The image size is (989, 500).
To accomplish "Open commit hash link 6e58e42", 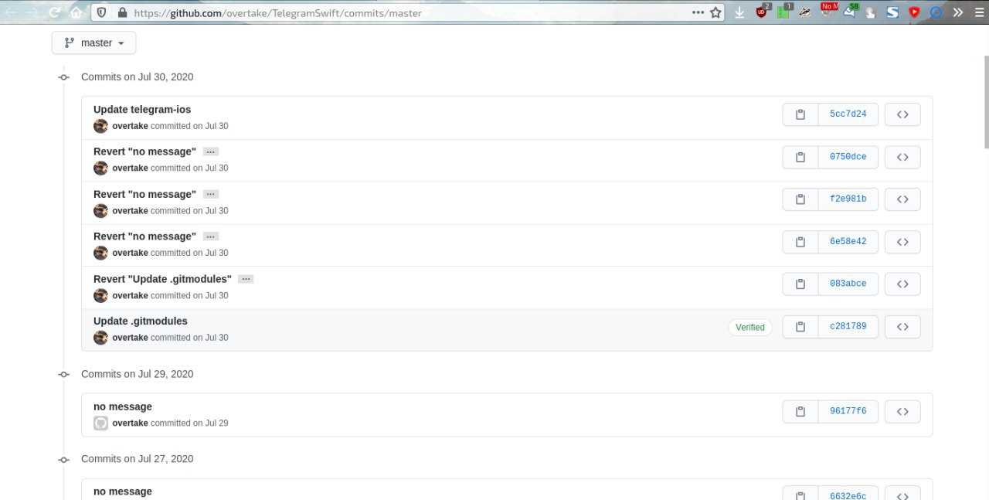I will [848, 242].
